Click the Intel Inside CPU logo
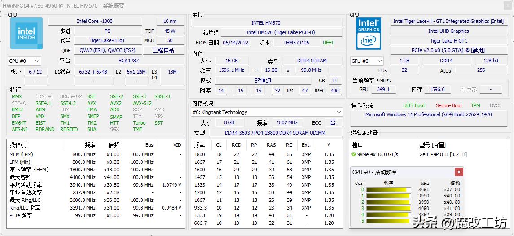The height and width of the screenshot is (236, 514). click(26, 34)
